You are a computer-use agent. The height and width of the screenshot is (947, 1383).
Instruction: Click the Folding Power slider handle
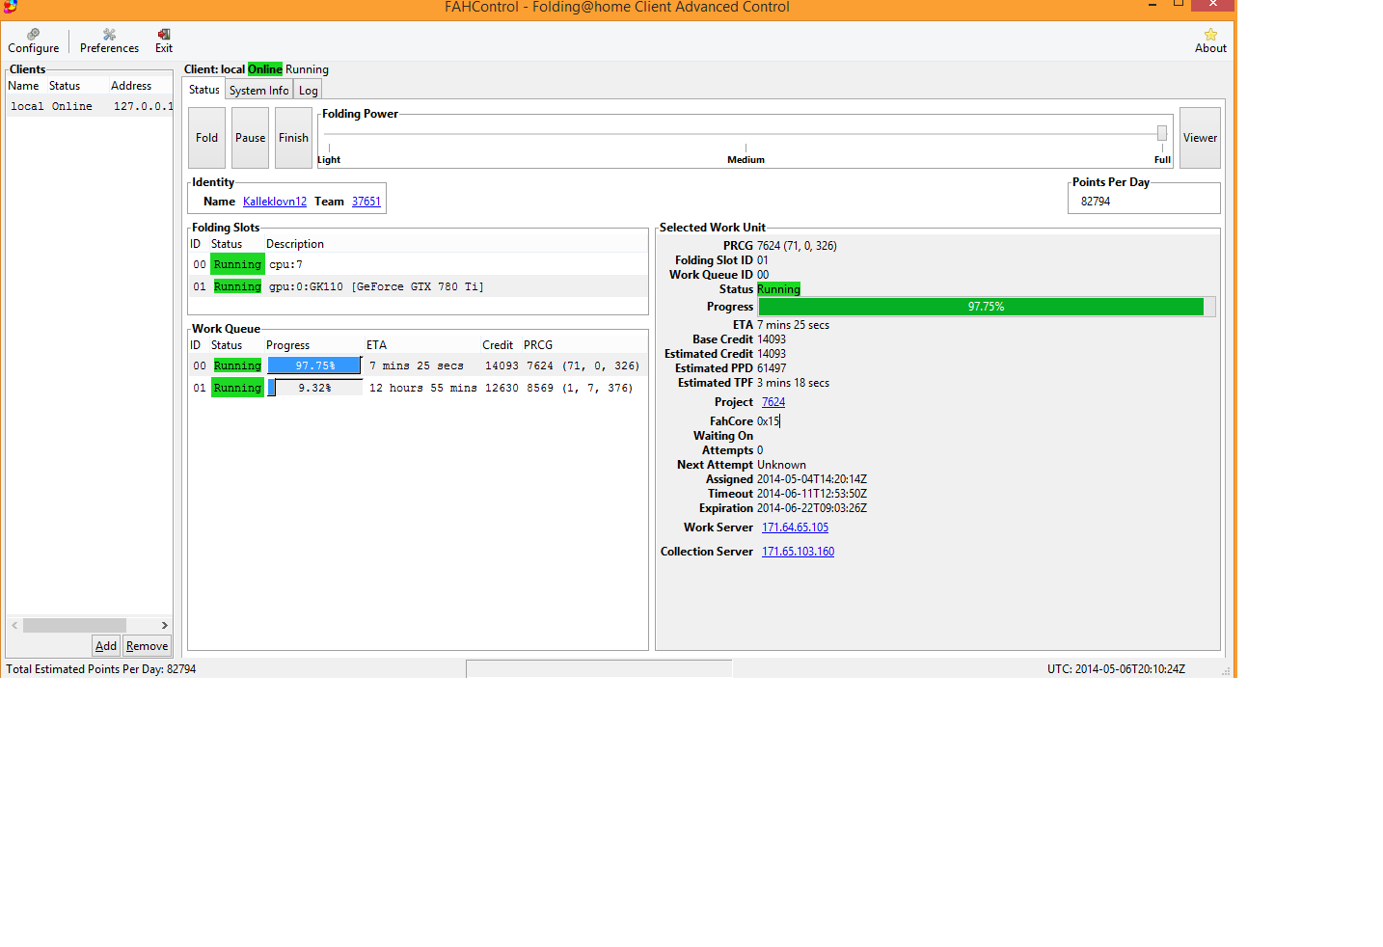coord(1162,133)
